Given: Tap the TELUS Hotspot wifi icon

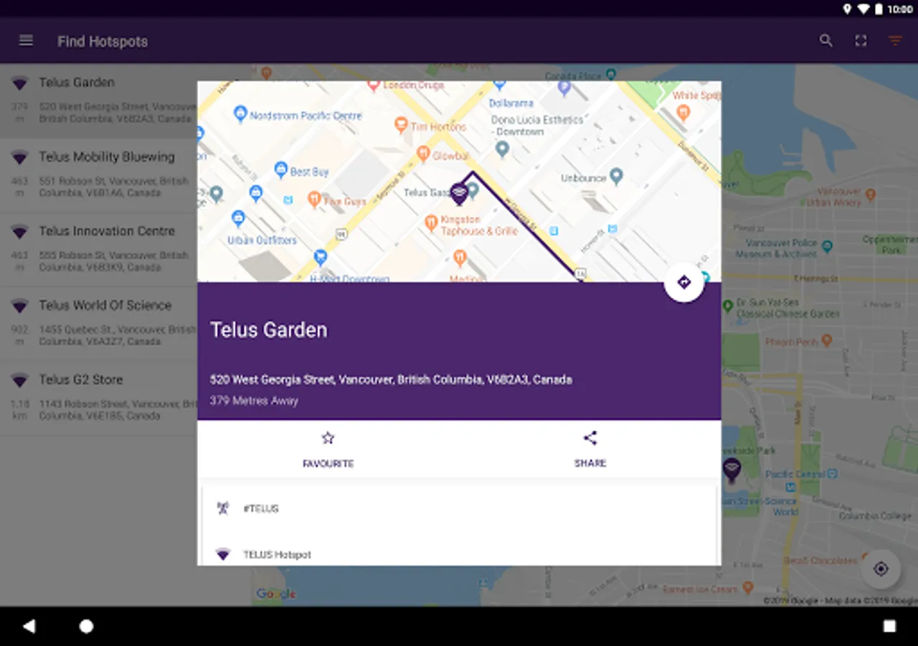Looking at the screenshot, I should [223, 554].
